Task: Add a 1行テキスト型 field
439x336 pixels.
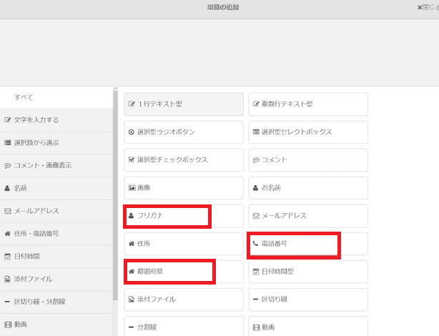Action: point(184,104)
